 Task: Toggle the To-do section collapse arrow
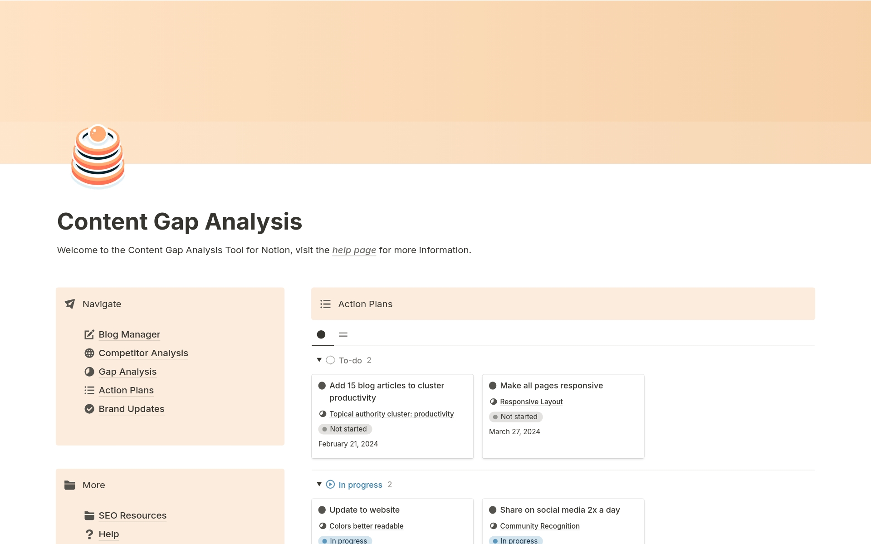pos(319,360)
